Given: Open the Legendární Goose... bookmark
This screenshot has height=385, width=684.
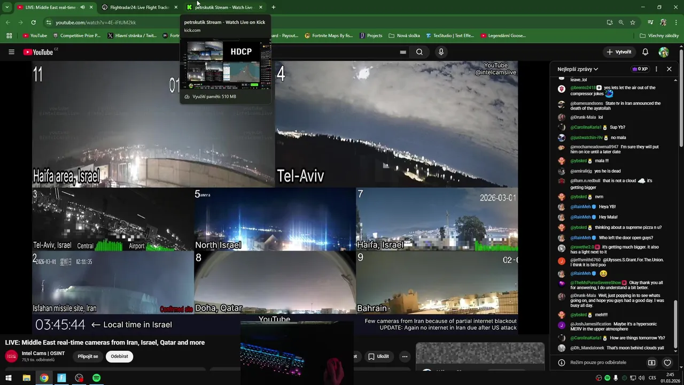Looking at the screenshot, I should 503,36.
